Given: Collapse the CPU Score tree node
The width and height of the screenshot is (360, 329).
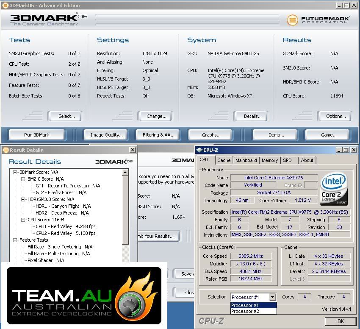Looking at the screenshot, I should click(x=23, y=220).
